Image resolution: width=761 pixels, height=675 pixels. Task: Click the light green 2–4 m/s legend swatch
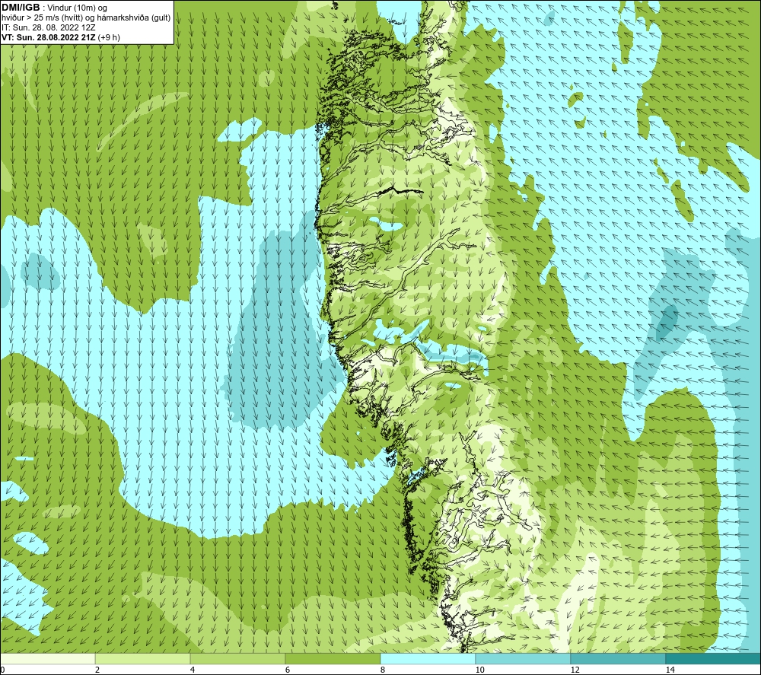pos(143,658)
